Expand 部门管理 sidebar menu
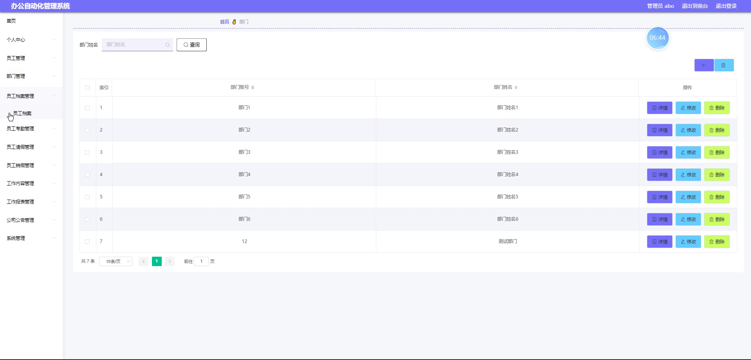Image resolution: width=751 pixels, height=360 pixels. 31,76
